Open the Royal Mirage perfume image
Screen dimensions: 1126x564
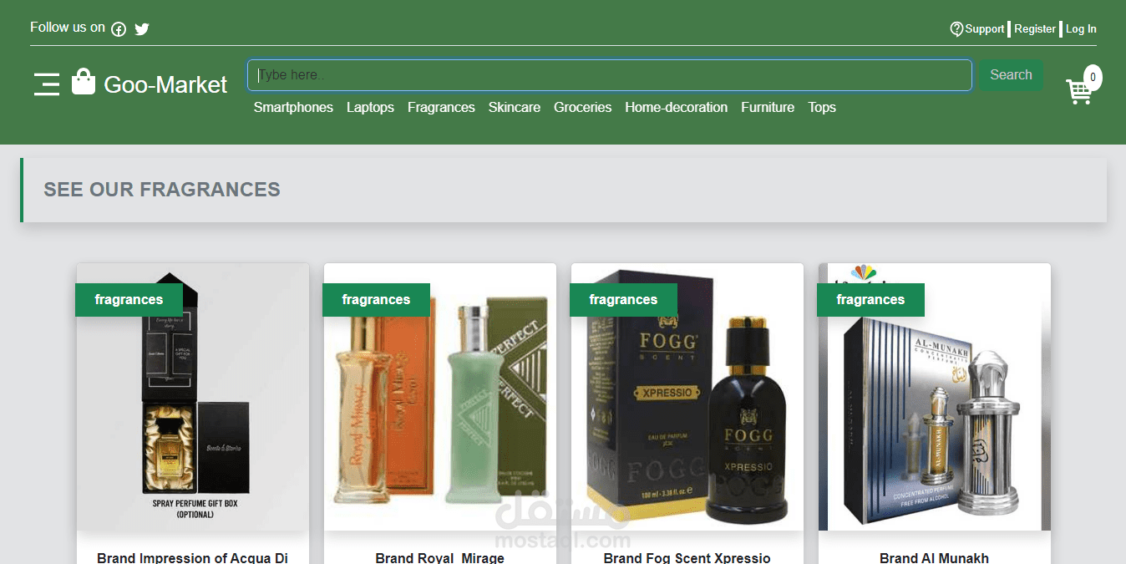point(440,397)
